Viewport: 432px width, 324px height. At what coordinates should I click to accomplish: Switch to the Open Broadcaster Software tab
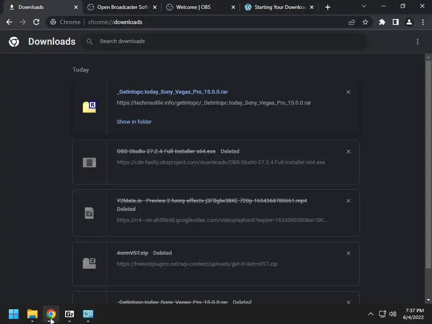pyautogui.click(x=122, y=7)
